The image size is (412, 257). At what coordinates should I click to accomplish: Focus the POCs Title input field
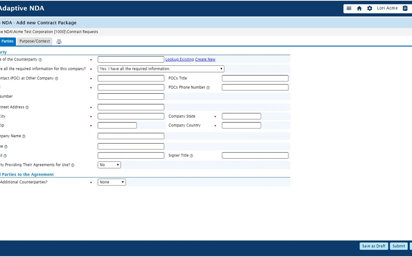tap(255, 78)
